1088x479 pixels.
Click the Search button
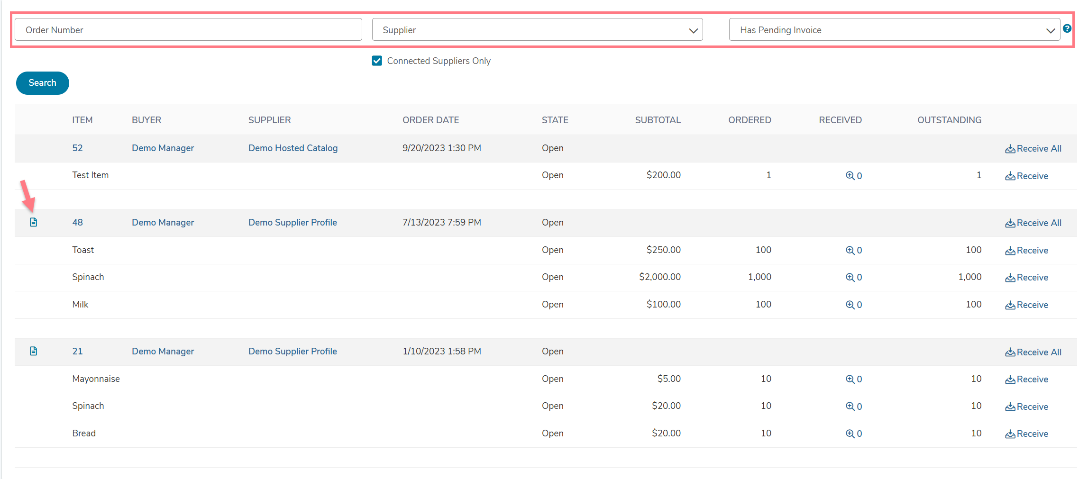(43, 83)
